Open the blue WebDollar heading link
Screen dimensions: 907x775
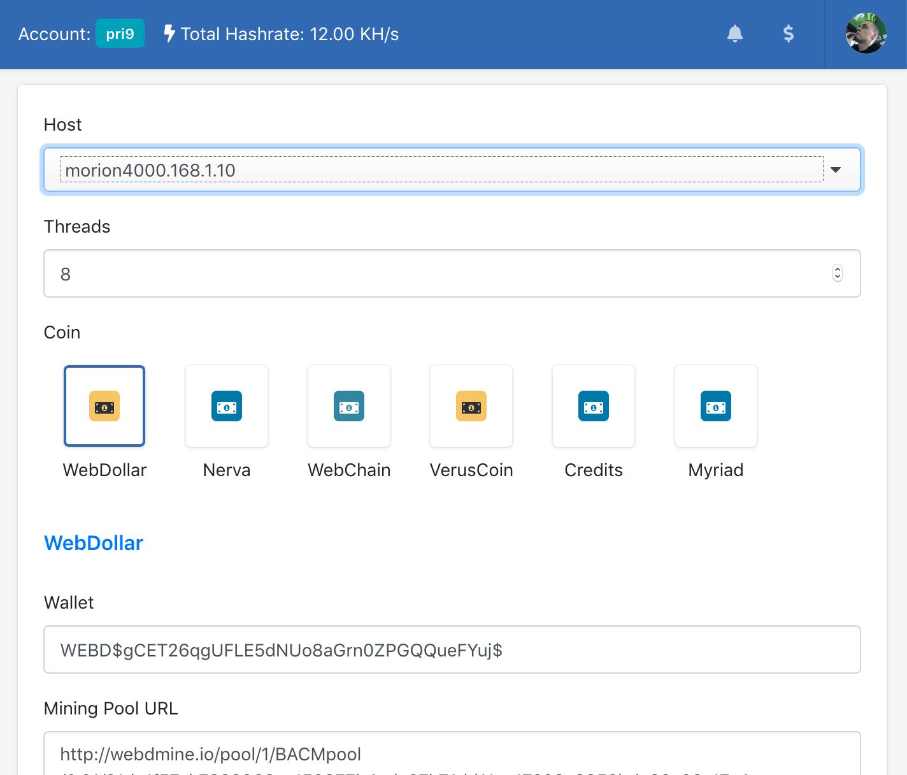pos(94,543)
